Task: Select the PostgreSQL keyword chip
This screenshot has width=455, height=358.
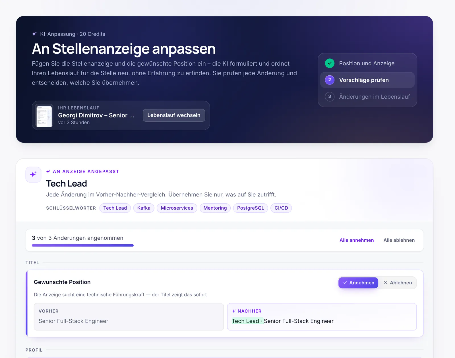Action: pos(251,208)
